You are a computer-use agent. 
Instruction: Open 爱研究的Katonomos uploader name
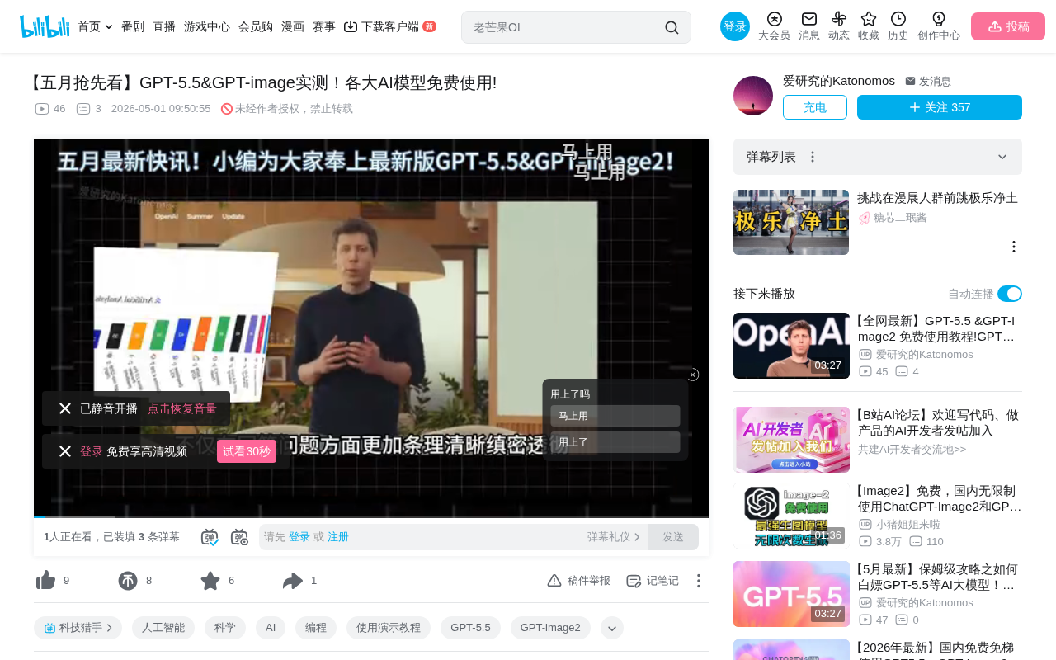839,81
